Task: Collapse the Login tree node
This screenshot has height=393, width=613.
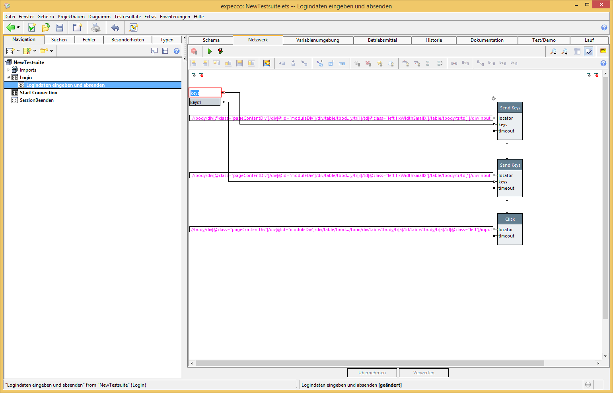Action: [x=8, y=78]
